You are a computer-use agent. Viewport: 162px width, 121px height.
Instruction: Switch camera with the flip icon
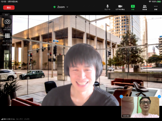pos(7,22)
